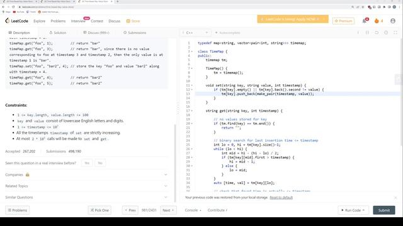Open Contest in top navigation
This screenshot has width=403, height=226.
pyautogui.click(x=97, y=21)
